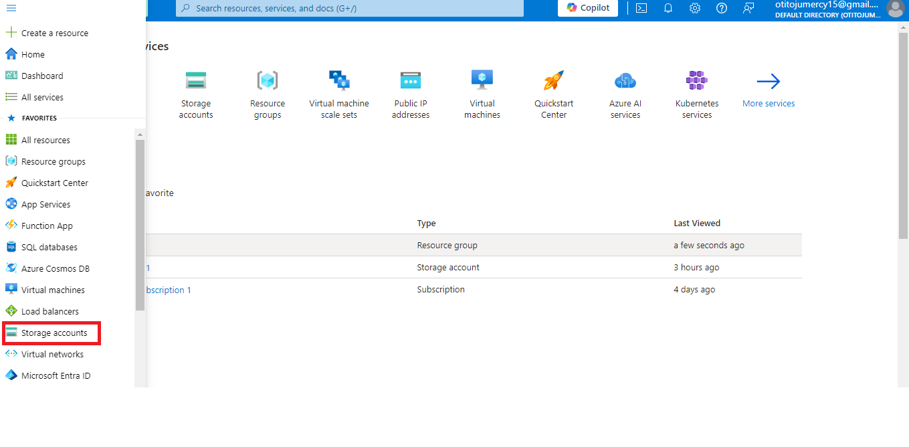Image resolution: width=909 pixels, height=447 pixels.
Task: Open Kubernetes services icon tile
Action: point(696,81)
